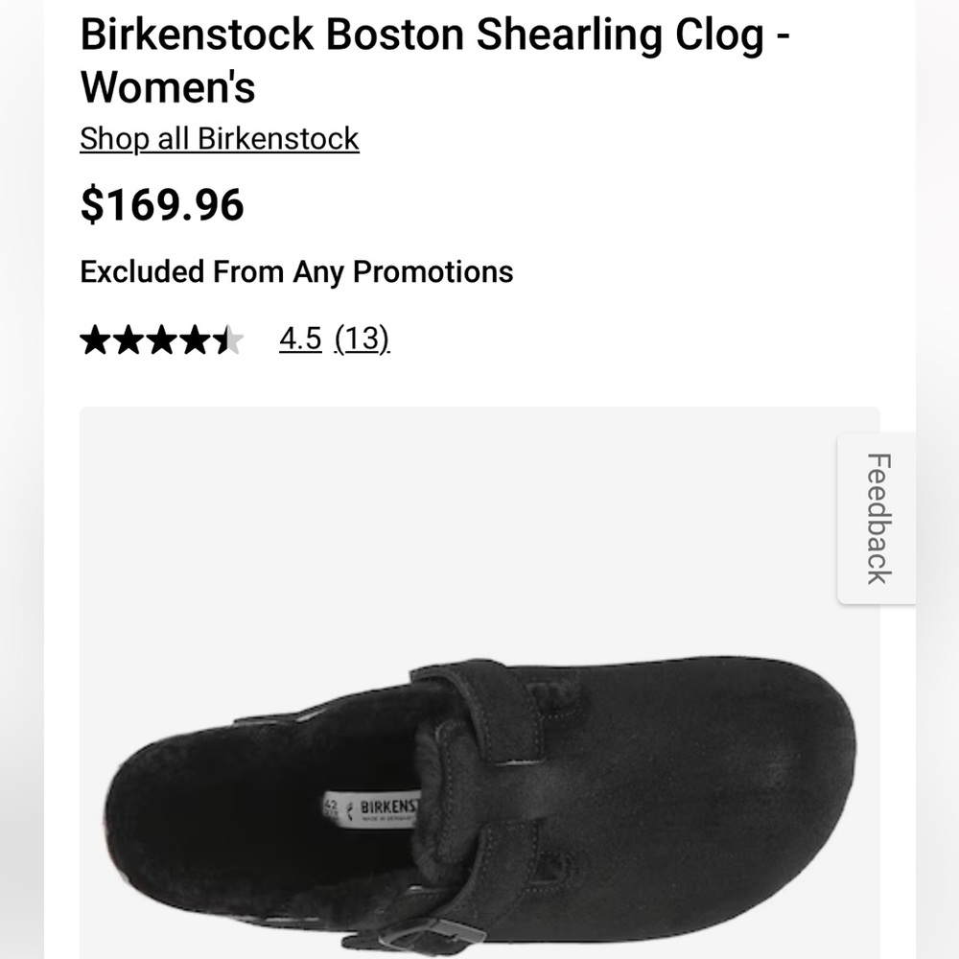Click the $169.96 price text

point(162,203)
